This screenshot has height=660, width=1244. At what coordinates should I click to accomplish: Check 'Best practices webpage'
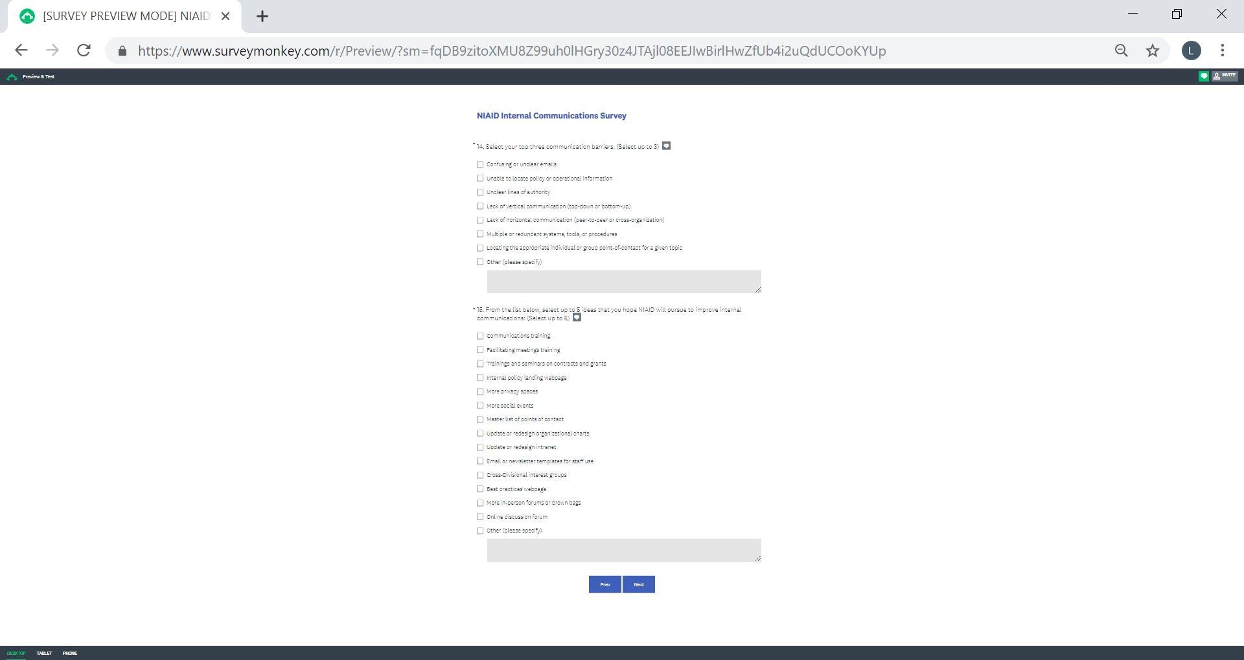click(480, 489)
